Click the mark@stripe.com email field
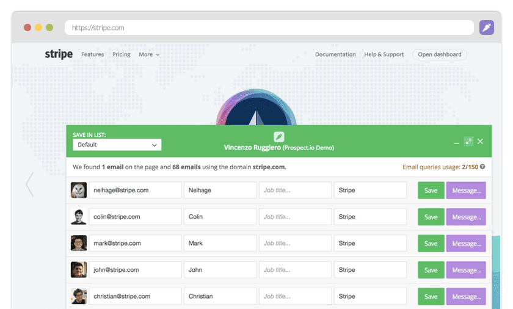This screenshot has height=309, width=513. [x=135, y=243]
